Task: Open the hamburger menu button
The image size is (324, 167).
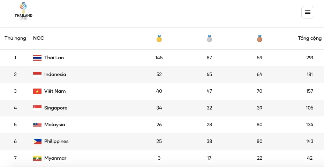Action: pyautogui.click(x=308, y=12)
